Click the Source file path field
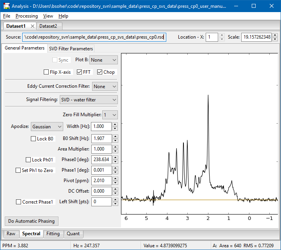 click(x=94, y=37)
